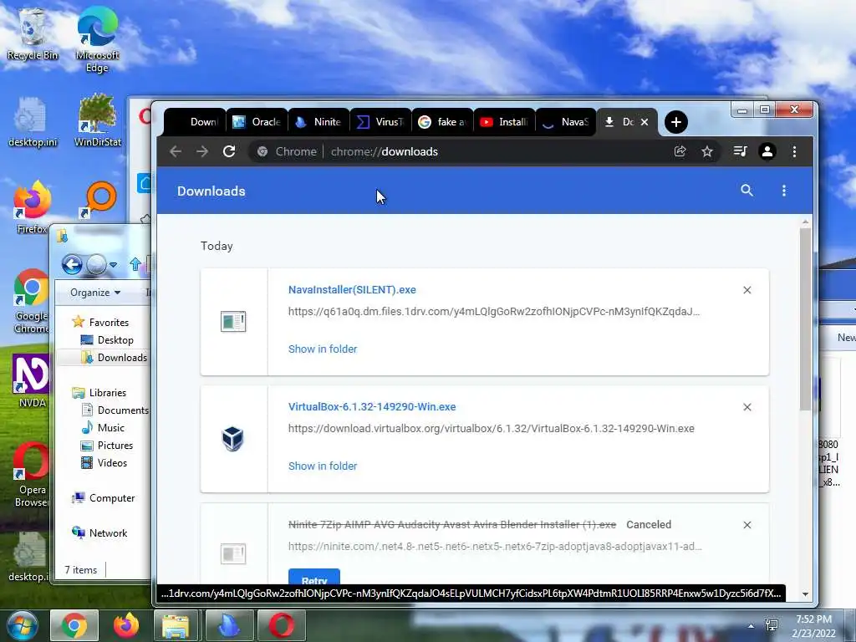Image resolution: width=856 pixels, height=642 pixels.
Task: Switch to YouTube Install tab
Action: (x=502, y=122)
